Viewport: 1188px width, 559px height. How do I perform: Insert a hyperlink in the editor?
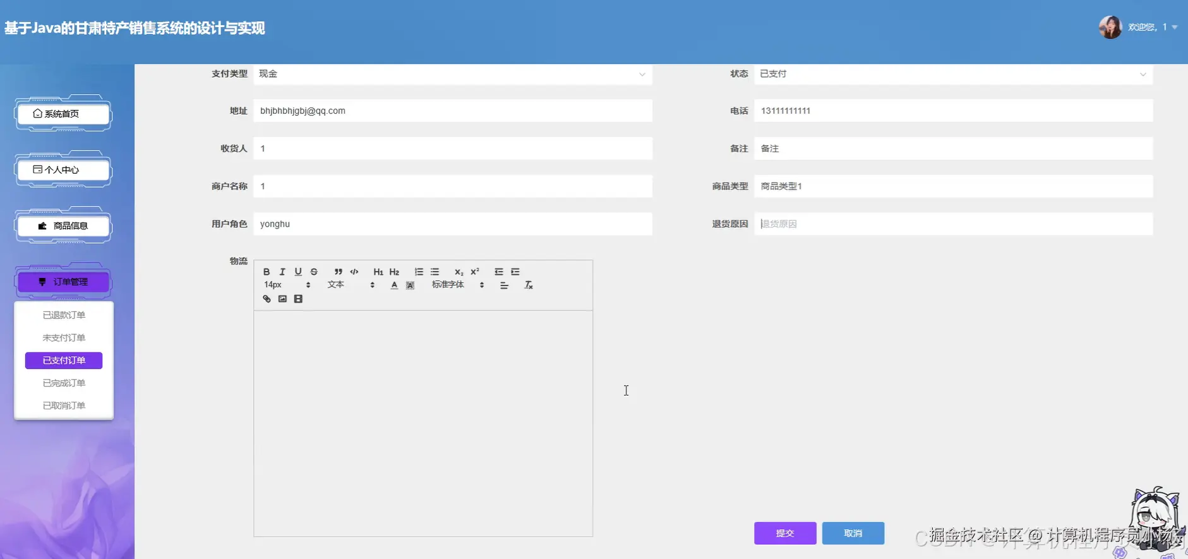pos(267,299)
